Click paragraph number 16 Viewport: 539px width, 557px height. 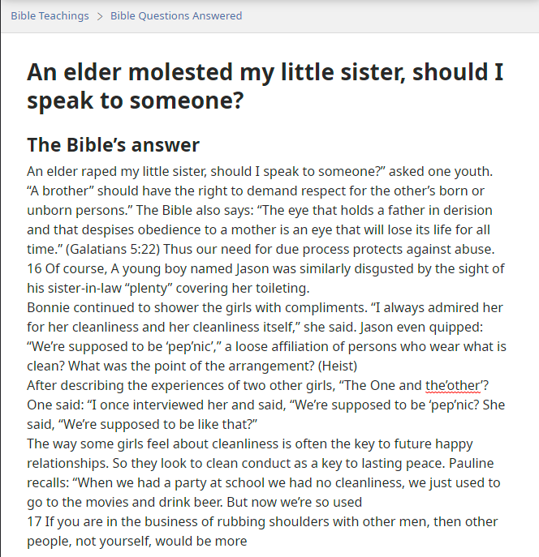(x=34, y=268)
